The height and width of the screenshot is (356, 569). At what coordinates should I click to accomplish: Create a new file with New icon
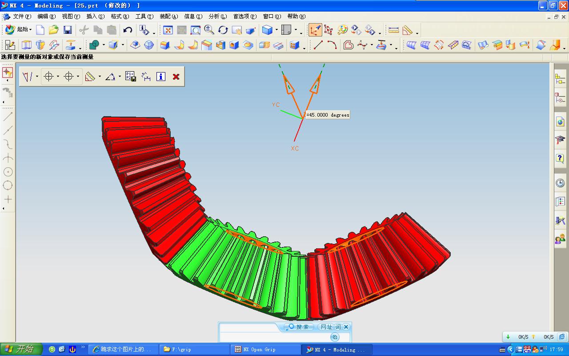pos(40,30)
